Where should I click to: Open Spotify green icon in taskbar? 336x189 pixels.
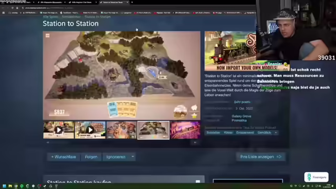pyautogui.click(x=22, y=186)
